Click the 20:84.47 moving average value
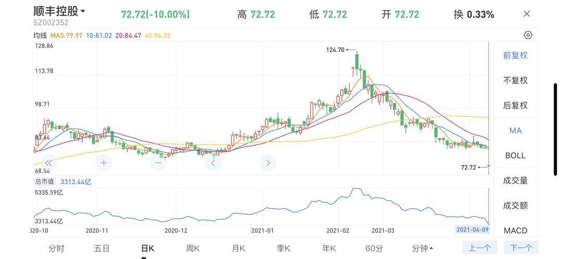The height and width of the screenshot is (259, 562). click(x=129, y=35)
